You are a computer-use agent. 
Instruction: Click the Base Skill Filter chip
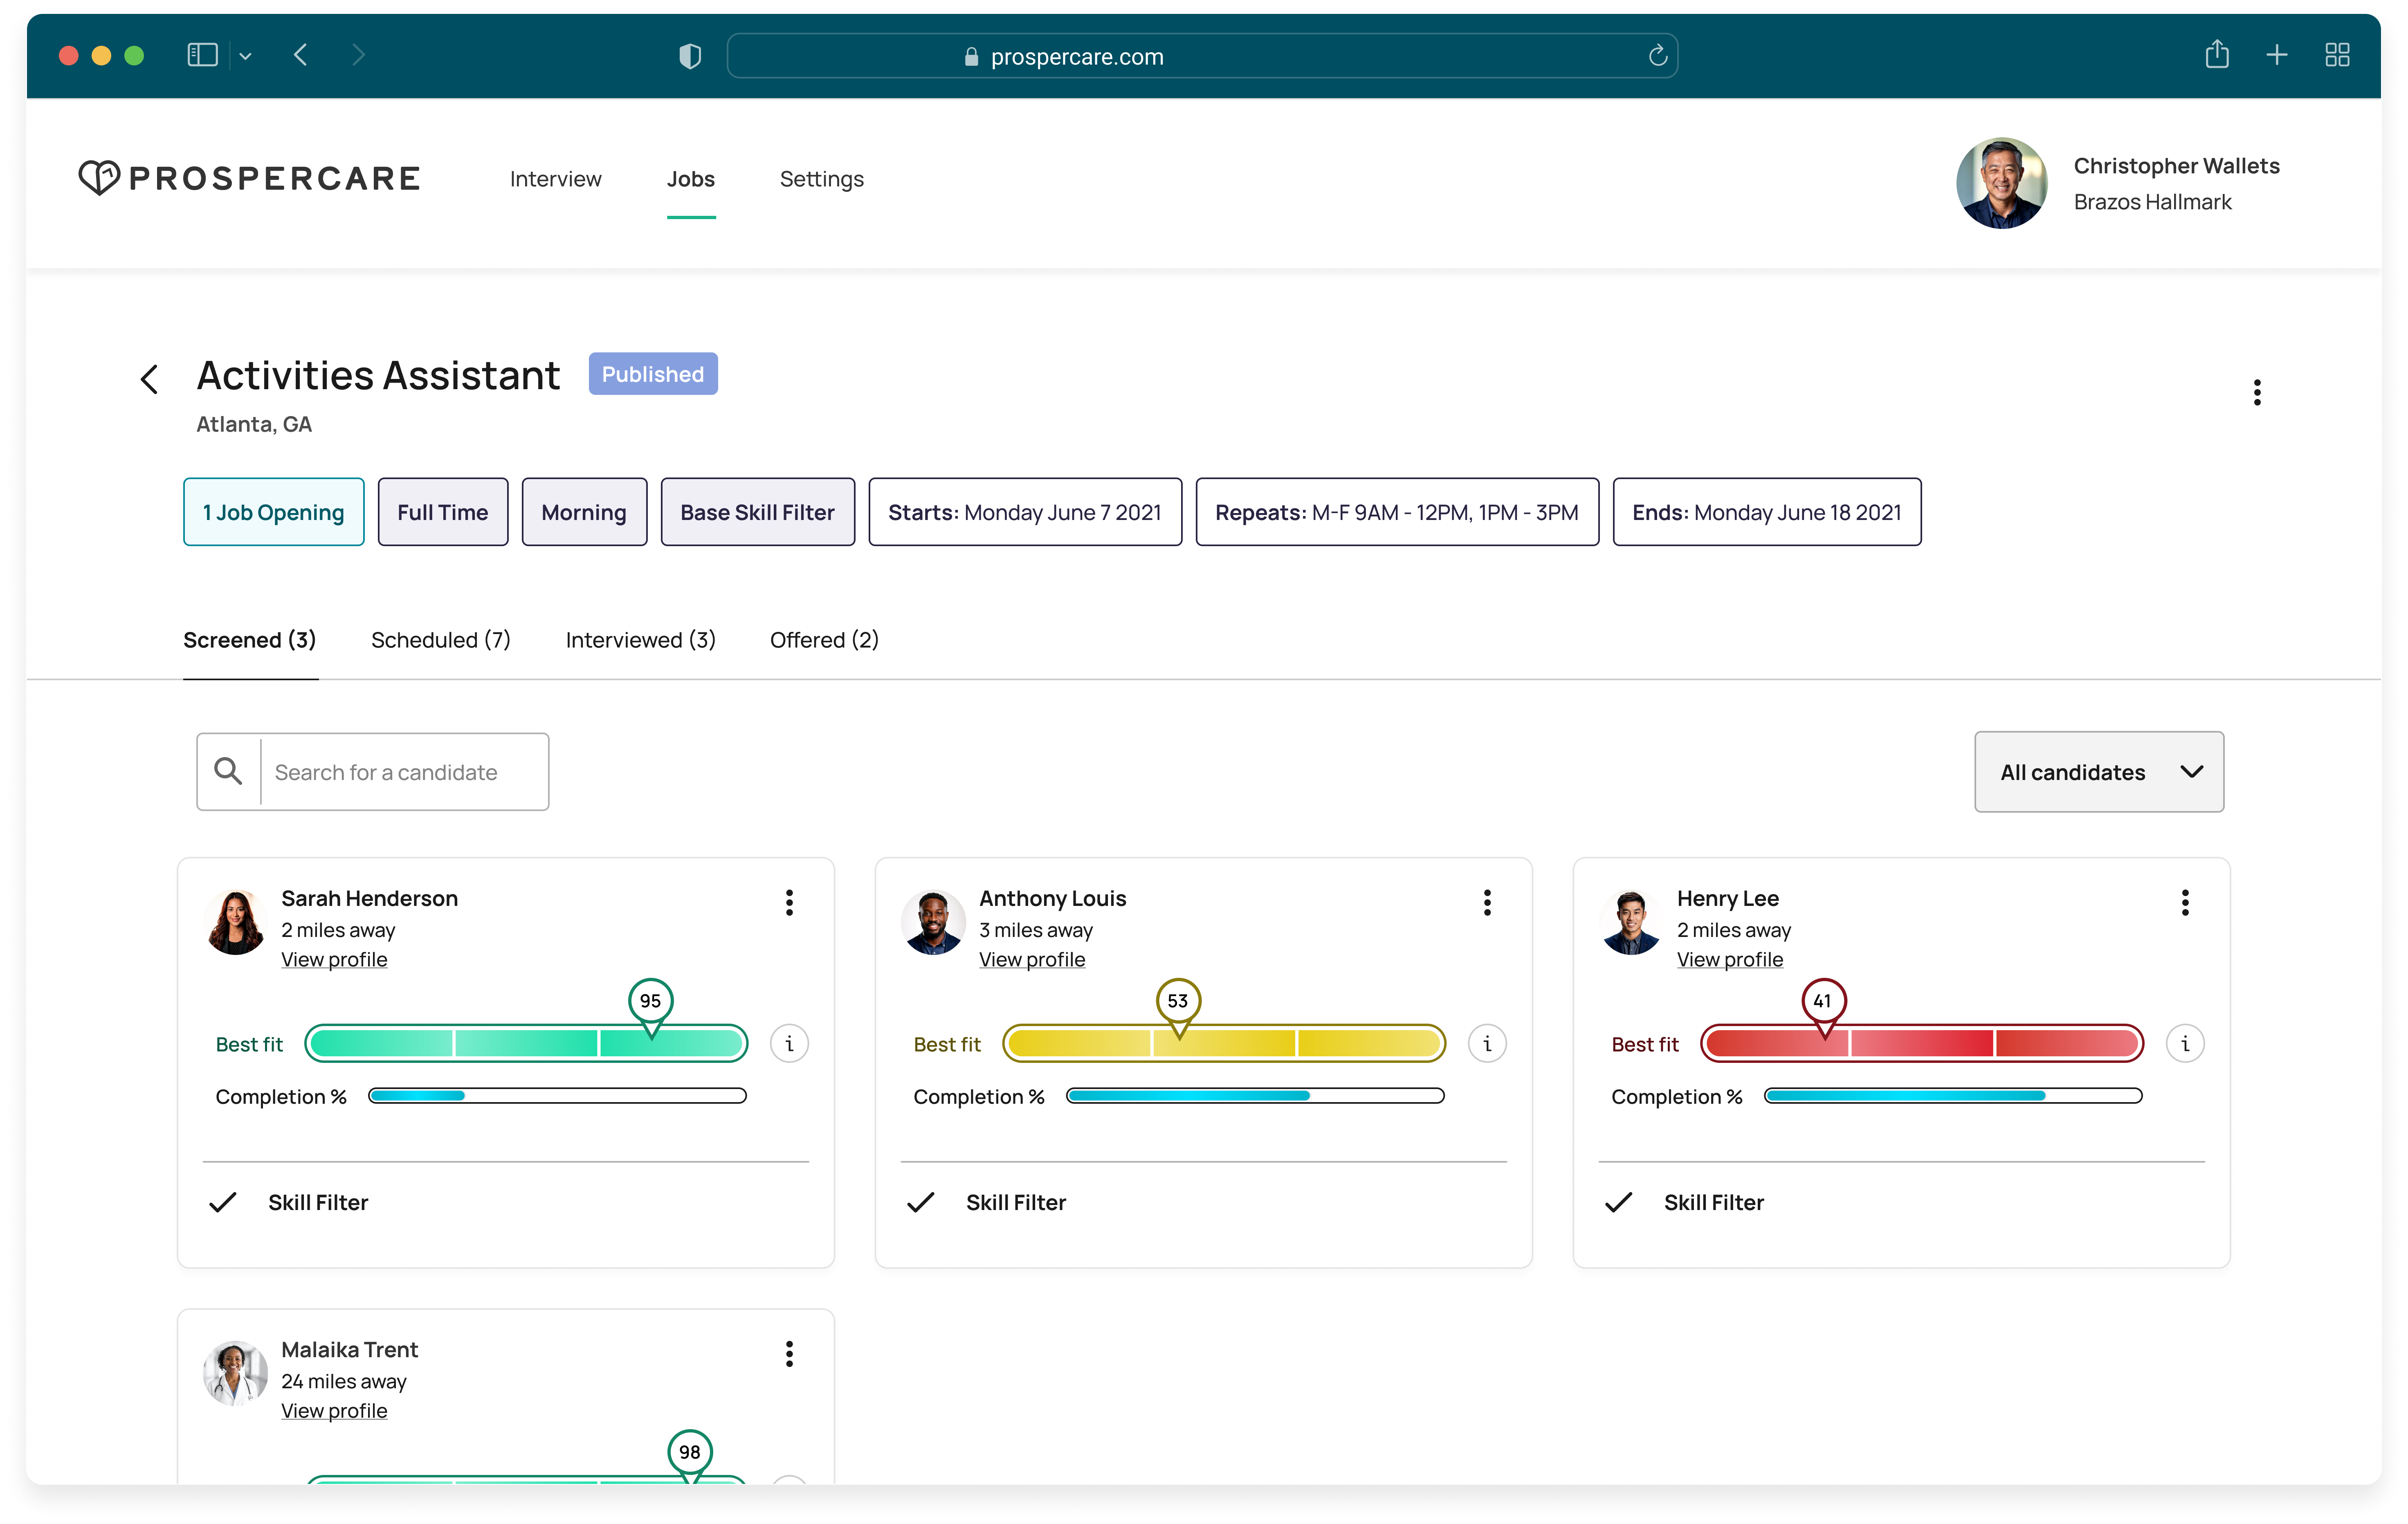tap(757, 512)
